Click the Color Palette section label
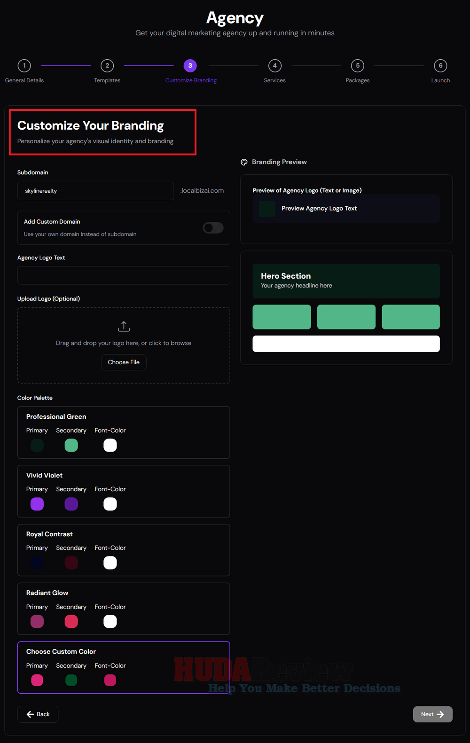Viewport: 470px width, 743px height. (35, 398)
